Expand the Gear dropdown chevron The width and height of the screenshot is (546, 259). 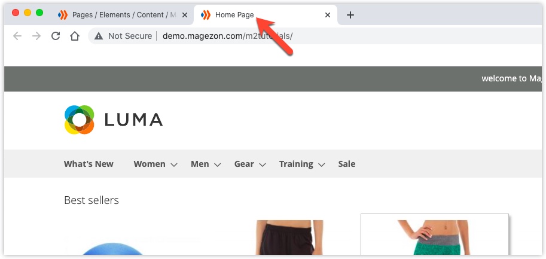click(x=263, y=164)
